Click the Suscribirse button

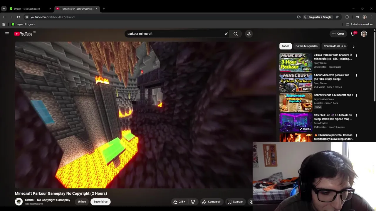[x=100, y=202]
